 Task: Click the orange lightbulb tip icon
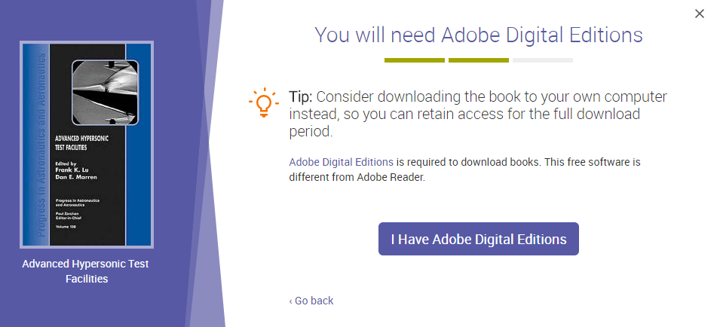pos(263,103)
